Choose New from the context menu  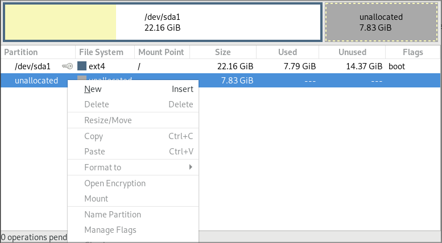tap(93, 89)
